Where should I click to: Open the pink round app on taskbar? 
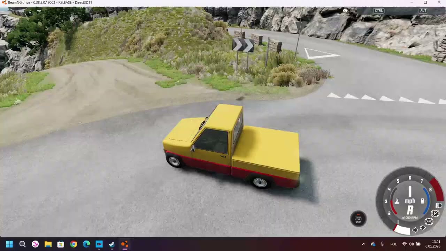tap(35, 244)
